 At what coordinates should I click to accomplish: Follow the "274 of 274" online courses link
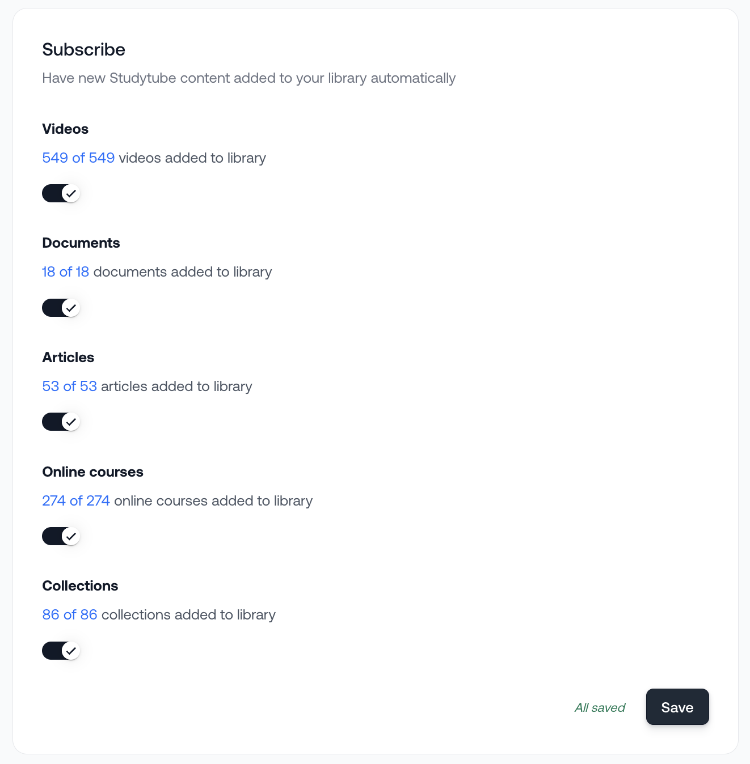coord(76,501)
